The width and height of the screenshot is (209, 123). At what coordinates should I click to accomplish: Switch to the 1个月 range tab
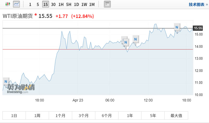point(60,115)
